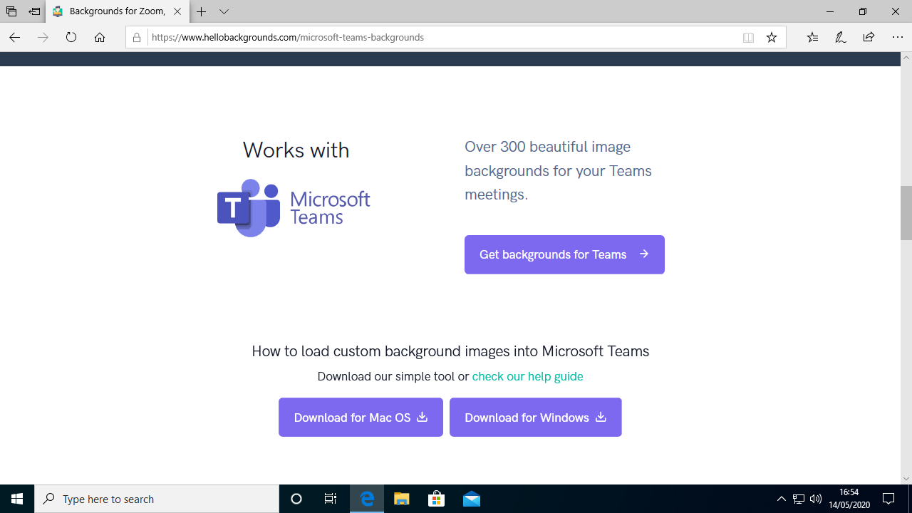Open the check our help guide link
This screenshot has width=912, height=513.
pos(527,376)
